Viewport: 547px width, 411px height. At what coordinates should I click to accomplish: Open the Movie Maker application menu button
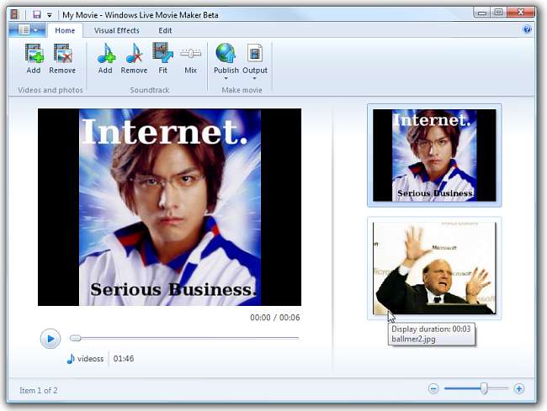(x=28, y=29)
